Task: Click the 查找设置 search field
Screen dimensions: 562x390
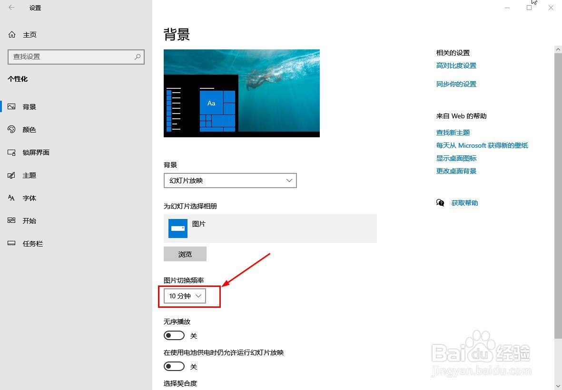Action: [x=76, y=57]
